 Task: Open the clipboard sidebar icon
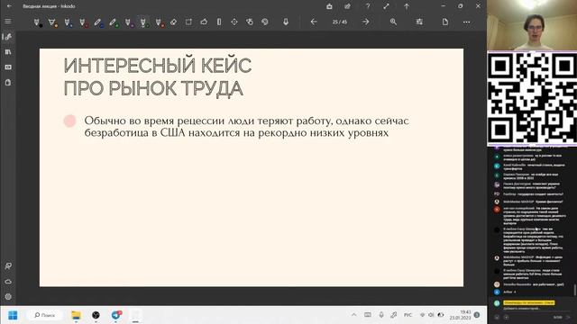[8, 82]
